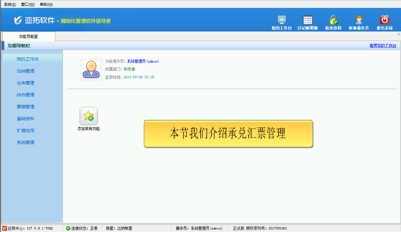This screenshot has width=401, height=232.
Task: Open 系统管理 in the navigation sidebar
Action: [x=26, y=143]
